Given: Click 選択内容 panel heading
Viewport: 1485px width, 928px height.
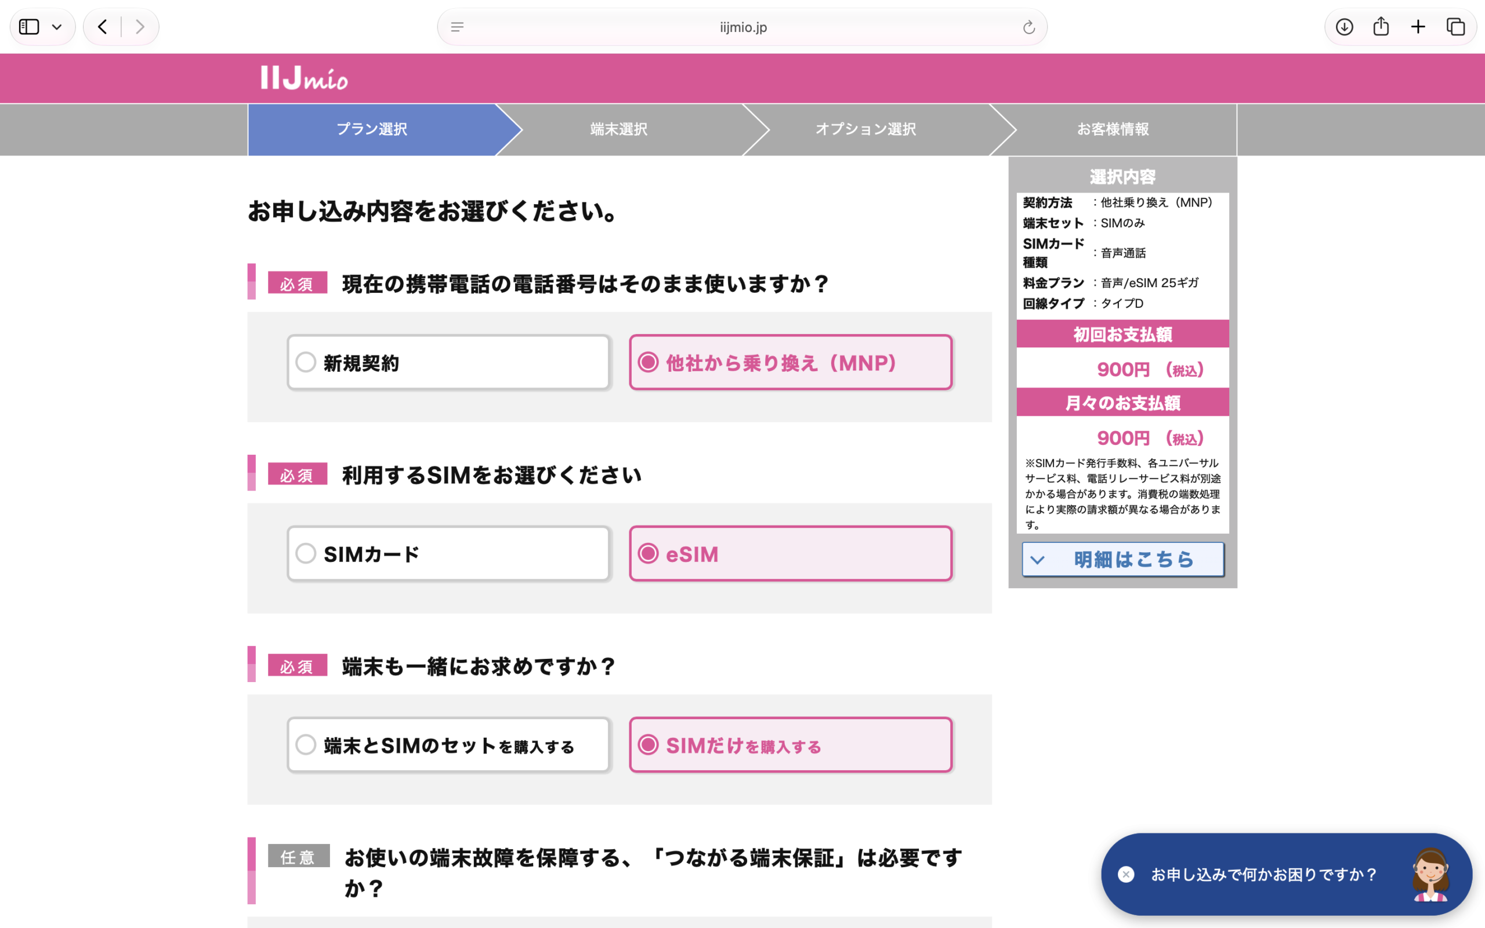Looking at the screenshot, I should [1123, 177].
